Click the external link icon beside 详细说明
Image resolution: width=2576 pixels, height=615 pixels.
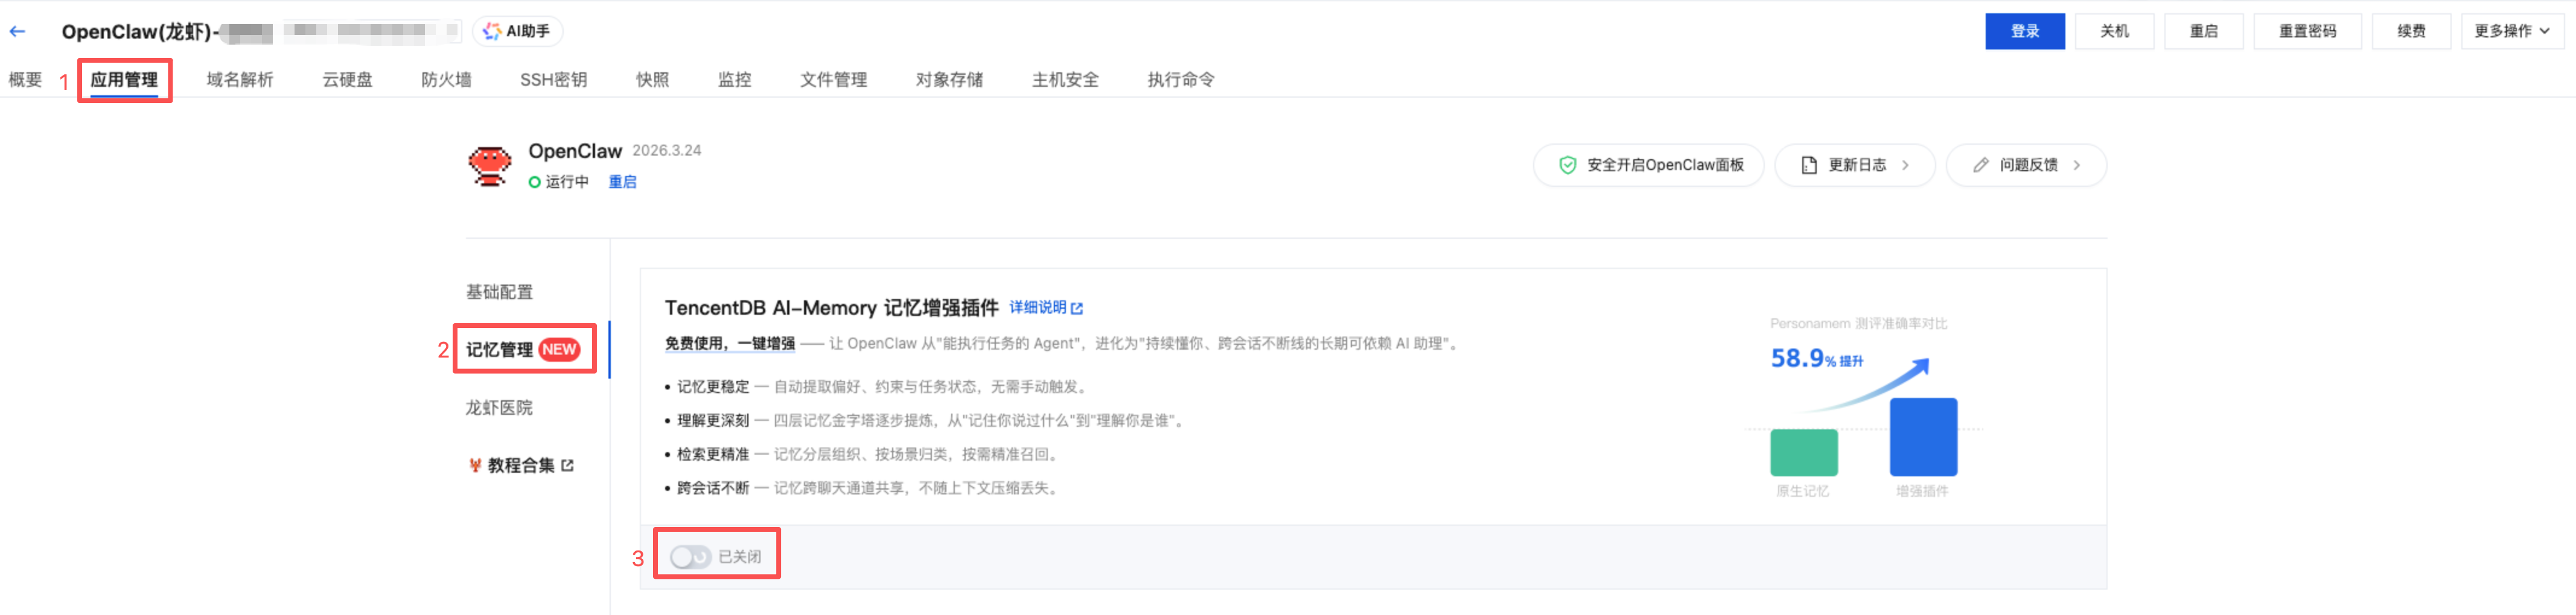point(1077,307)
